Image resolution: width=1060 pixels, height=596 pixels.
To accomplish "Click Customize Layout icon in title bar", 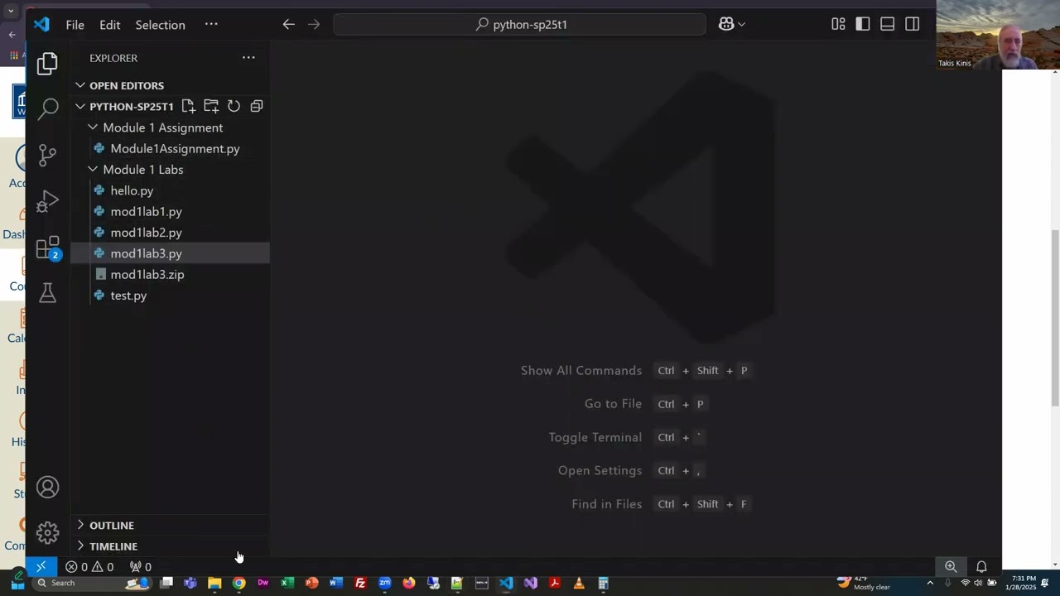I will click(838, 25).
